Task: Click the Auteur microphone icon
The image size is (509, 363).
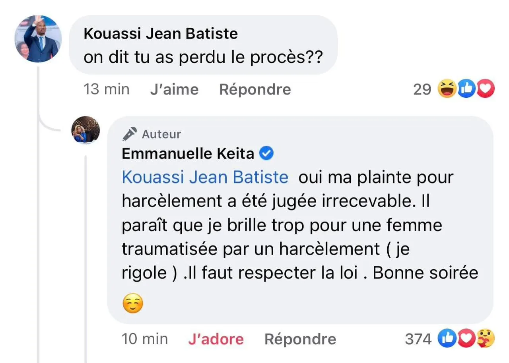Action: tap(130, 134)
